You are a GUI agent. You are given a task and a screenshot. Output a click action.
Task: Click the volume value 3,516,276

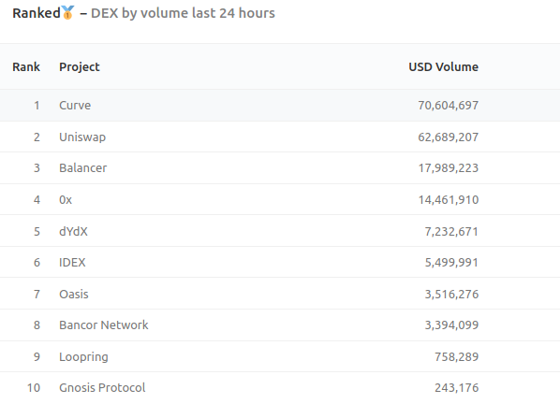[451, 295]
